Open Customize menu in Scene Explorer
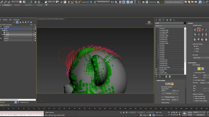209x117 pixels. (16, 19)
